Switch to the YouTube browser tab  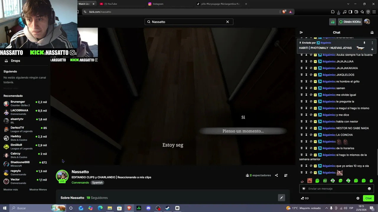coord(121,4)
